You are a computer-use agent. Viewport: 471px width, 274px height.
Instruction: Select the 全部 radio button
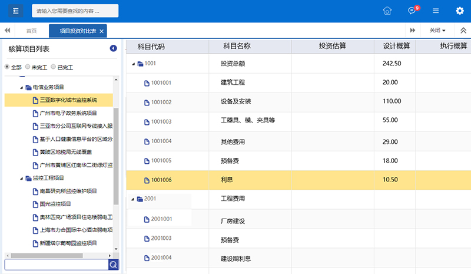point(8,67)
